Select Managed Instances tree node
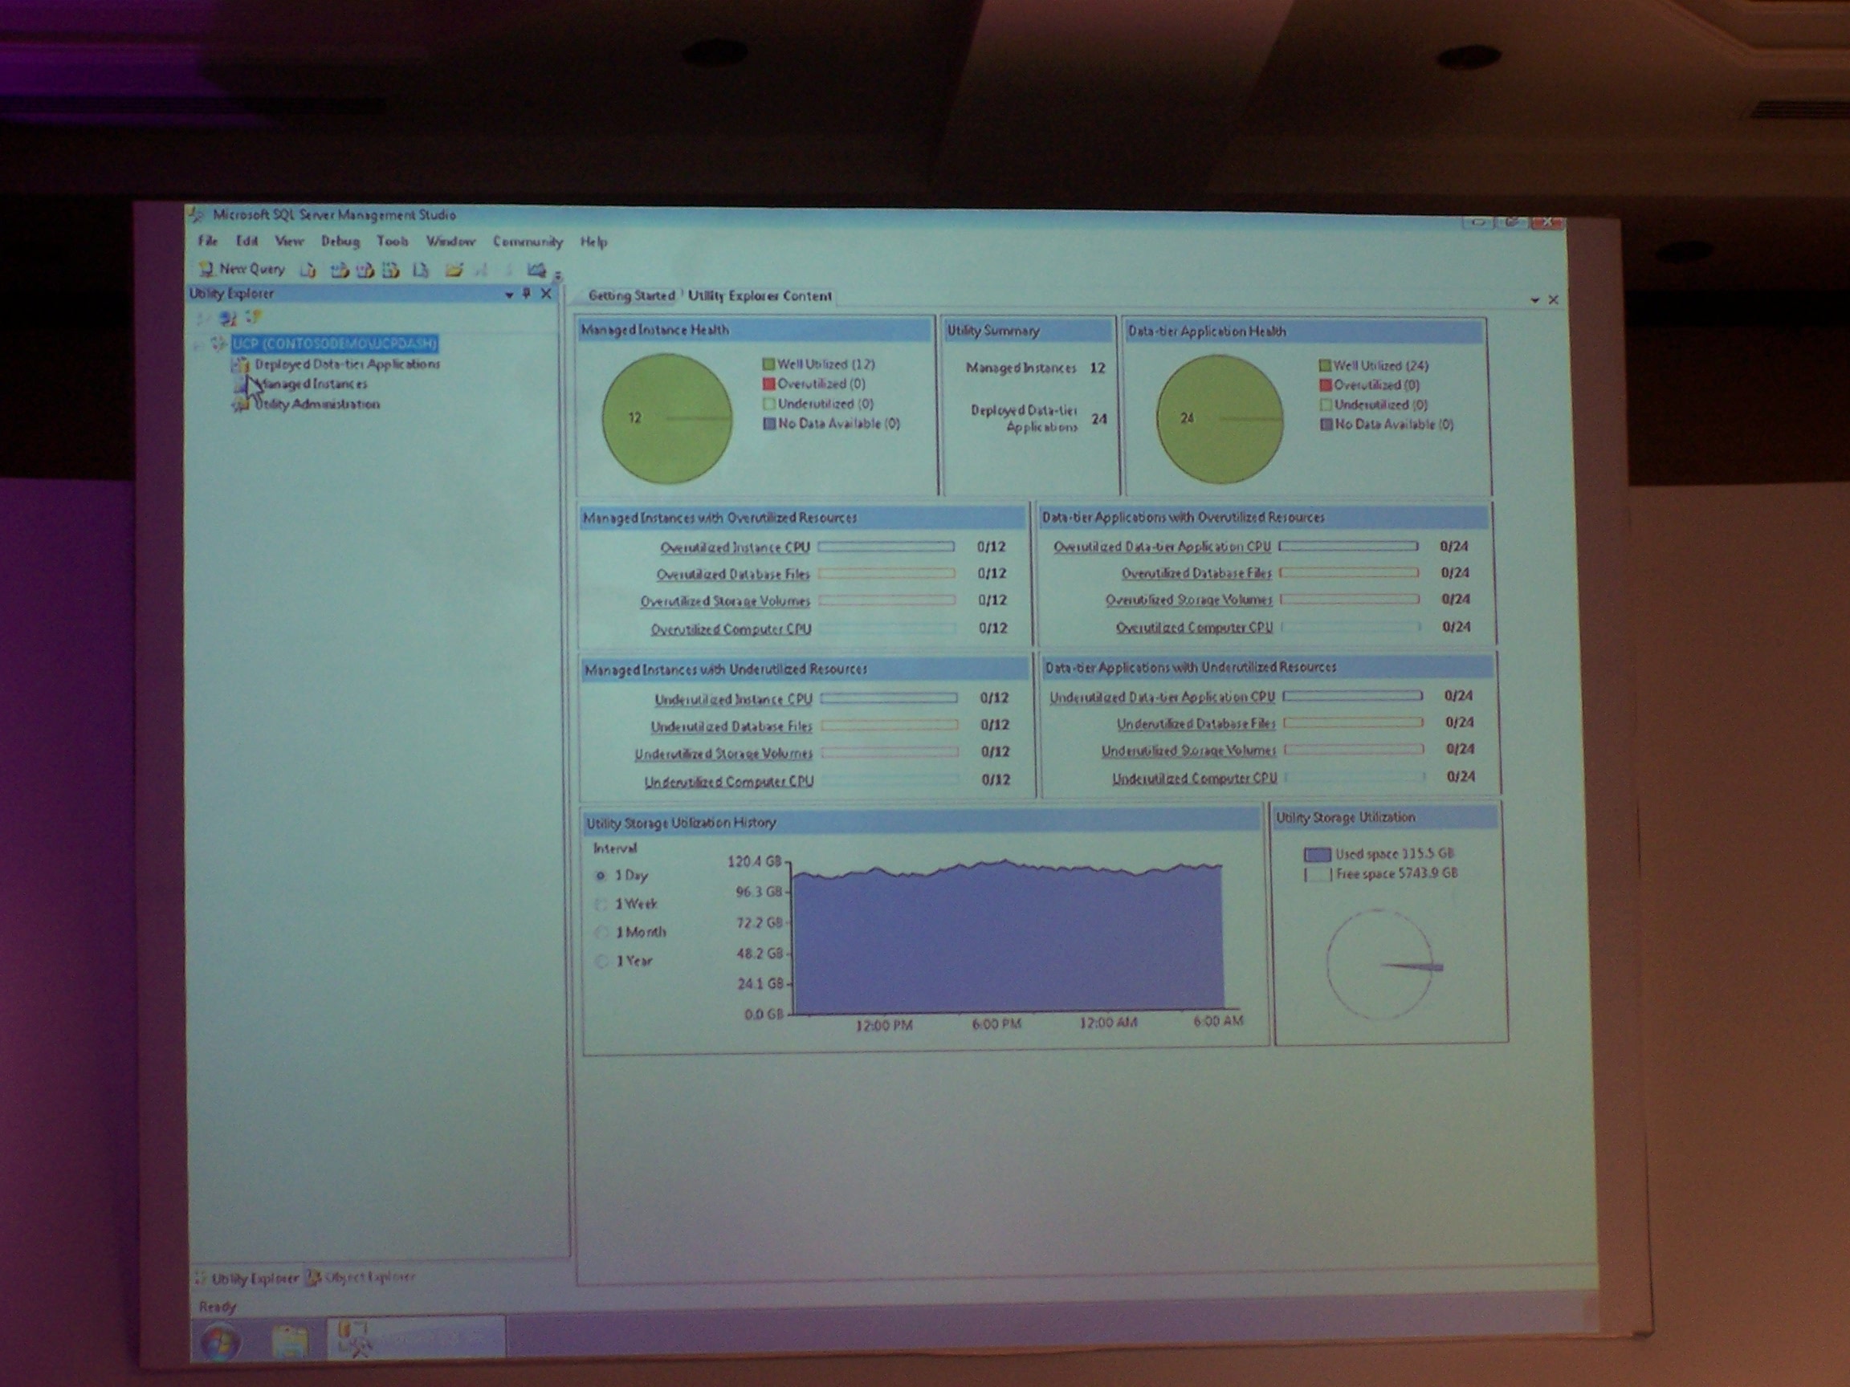 click(311, 384)
